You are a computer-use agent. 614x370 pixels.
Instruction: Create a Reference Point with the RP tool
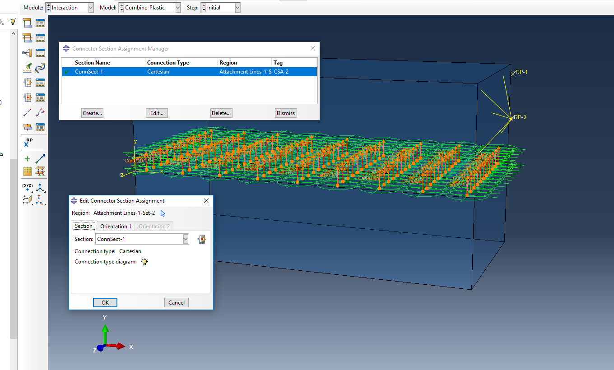27,143
